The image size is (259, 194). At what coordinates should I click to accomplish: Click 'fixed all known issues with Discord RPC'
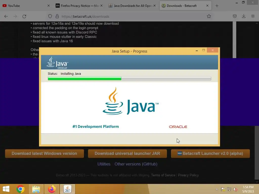click(65, 32)
